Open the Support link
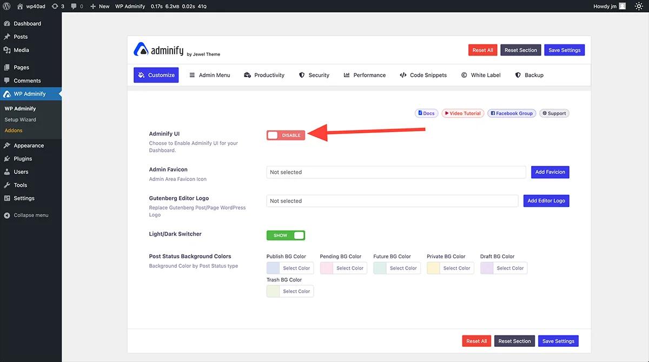649x362 pixels. (x=554, y=113)
